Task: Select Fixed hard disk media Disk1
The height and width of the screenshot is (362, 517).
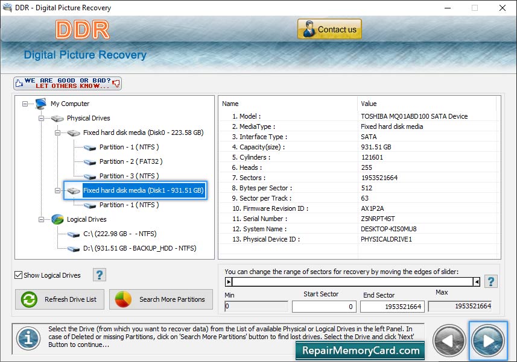Action: point(143,190)
